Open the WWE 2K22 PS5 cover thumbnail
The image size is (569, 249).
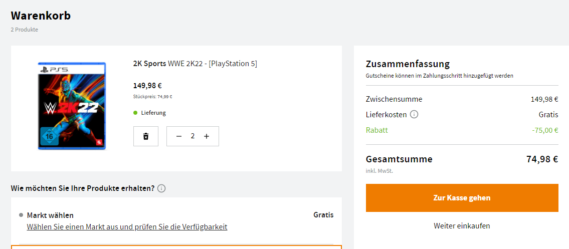click(x=72, y=106)
